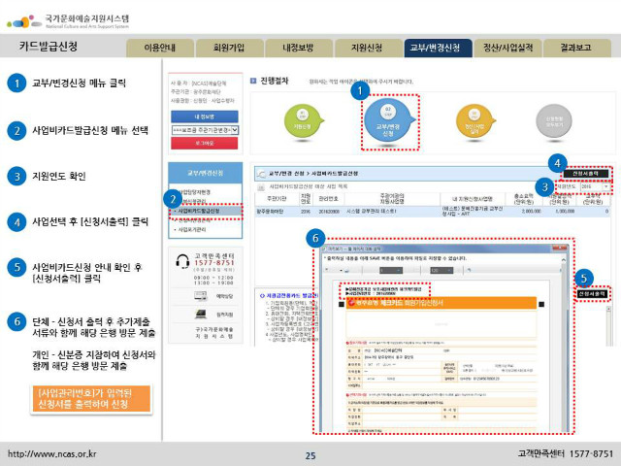Close the print preview popup window
This screenshot has height=466, width=621.
[560, 249]
